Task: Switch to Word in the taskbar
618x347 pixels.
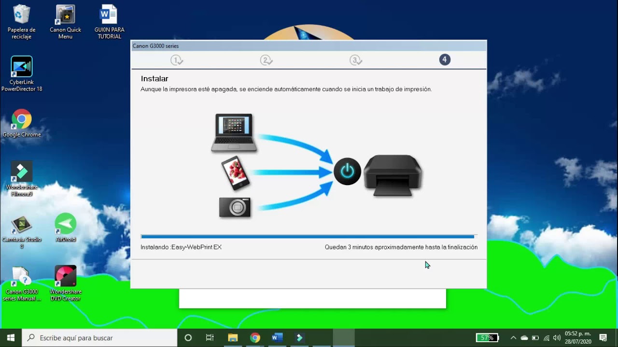Action: pyautogui.click(x=277, y=338)
